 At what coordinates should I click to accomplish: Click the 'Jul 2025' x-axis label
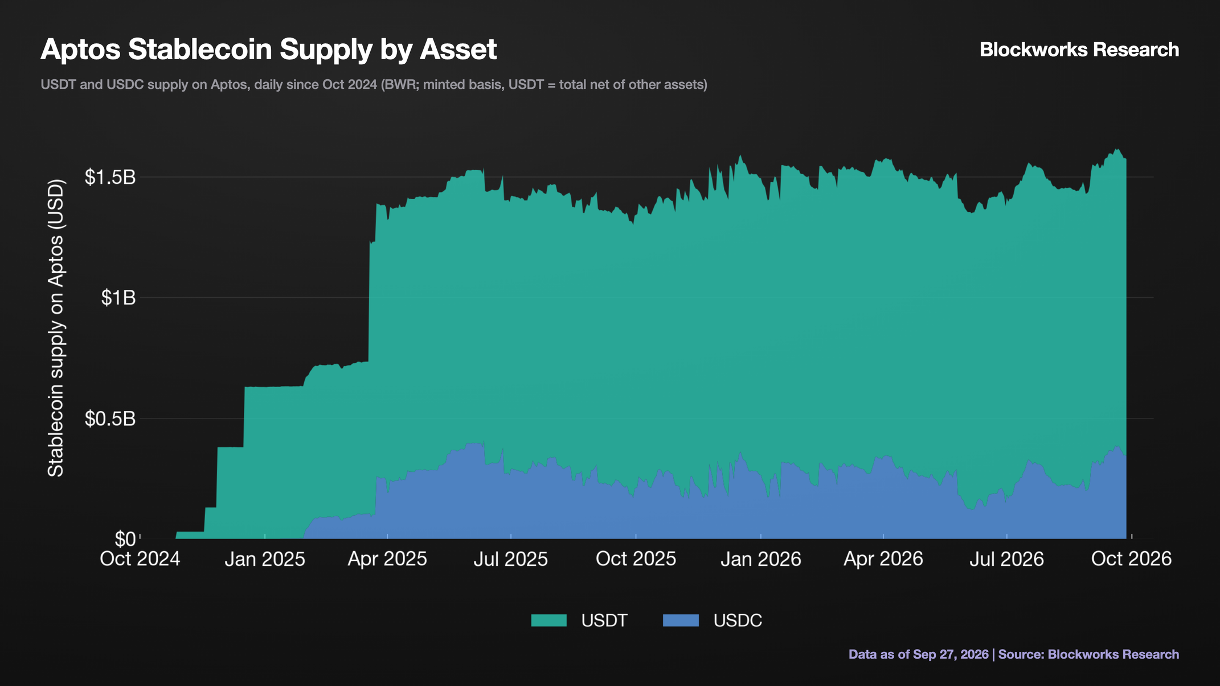point(511,559)
